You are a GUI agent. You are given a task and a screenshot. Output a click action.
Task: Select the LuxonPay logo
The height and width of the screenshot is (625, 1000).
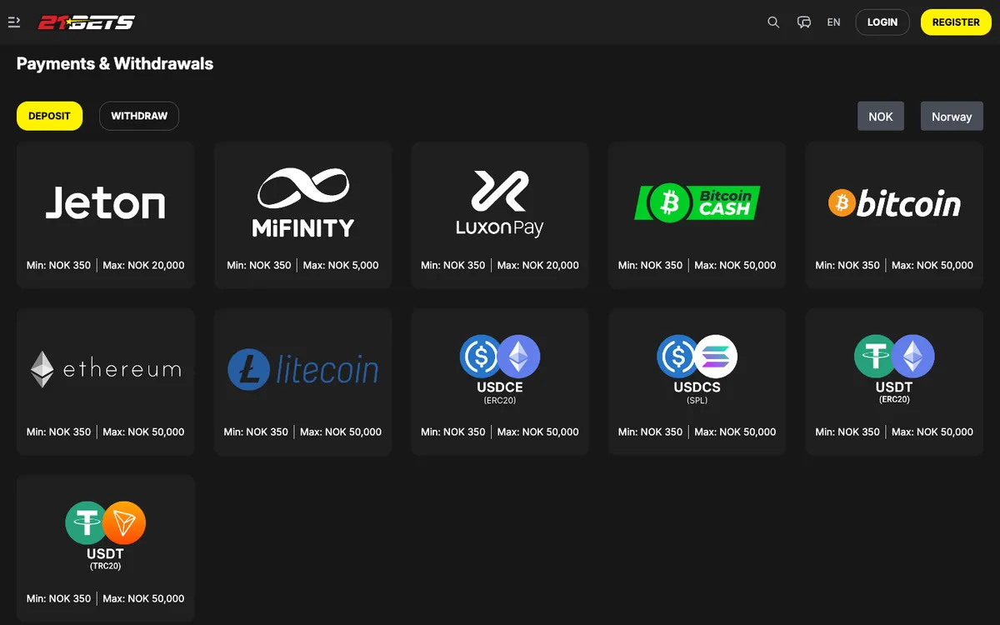[500, 203]
